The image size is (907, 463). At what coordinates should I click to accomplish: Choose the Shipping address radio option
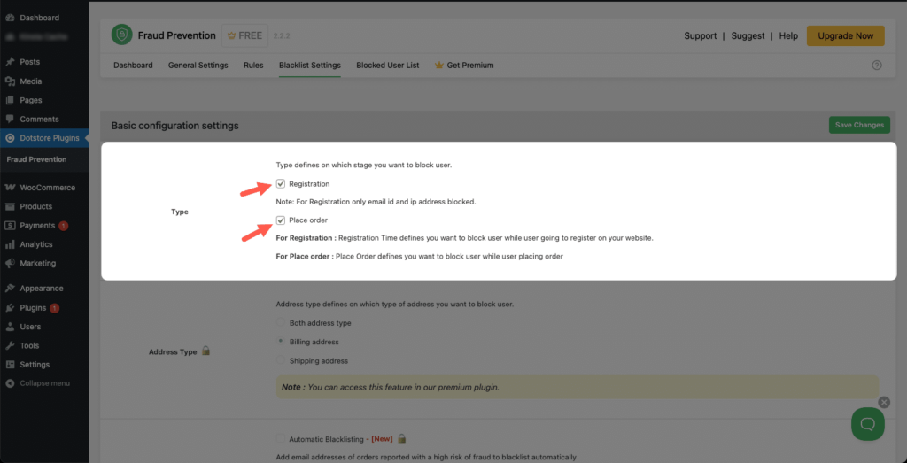(x=282, y=360)
